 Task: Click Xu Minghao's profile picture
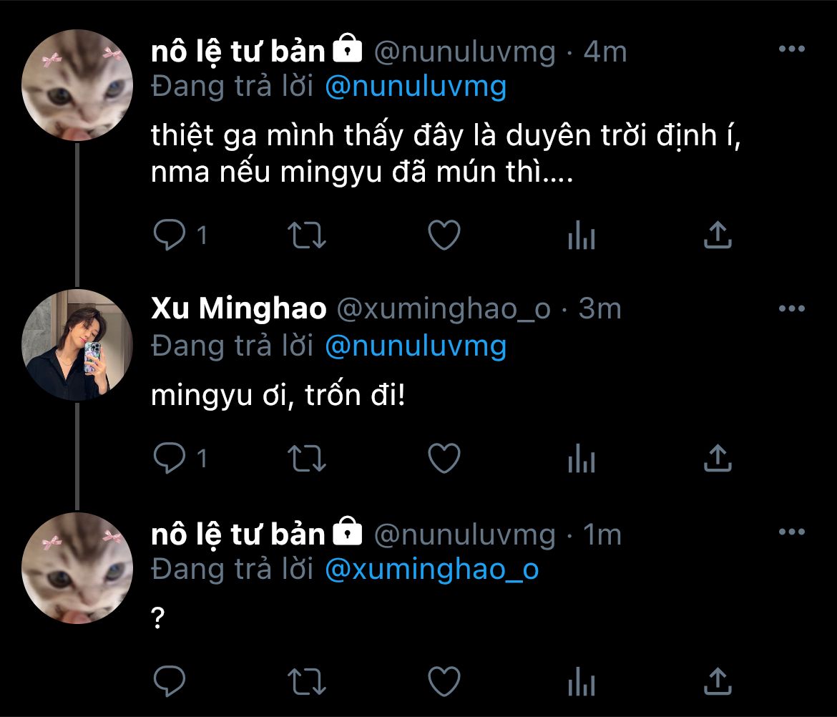coord(77,345)
